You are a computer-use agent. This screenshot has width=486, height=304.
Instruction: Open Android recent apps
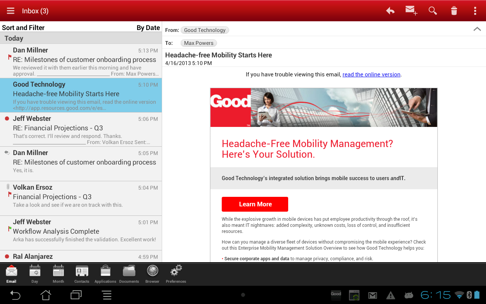coord(76,295)
